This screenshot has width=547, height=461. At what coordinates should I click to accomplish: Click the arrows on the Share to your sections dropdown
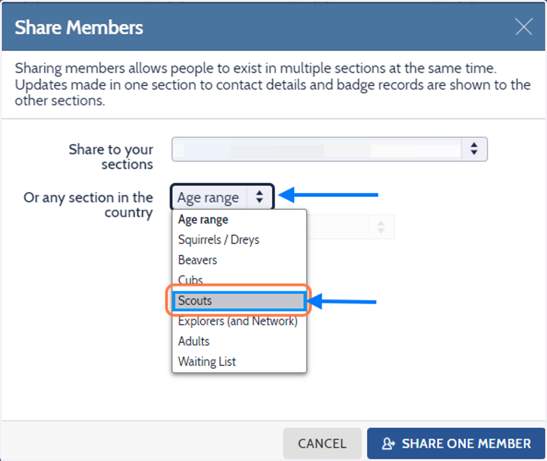coord(474,149)
